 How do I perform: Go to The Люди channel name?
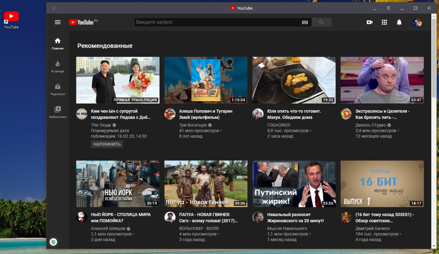pos(101,125)
